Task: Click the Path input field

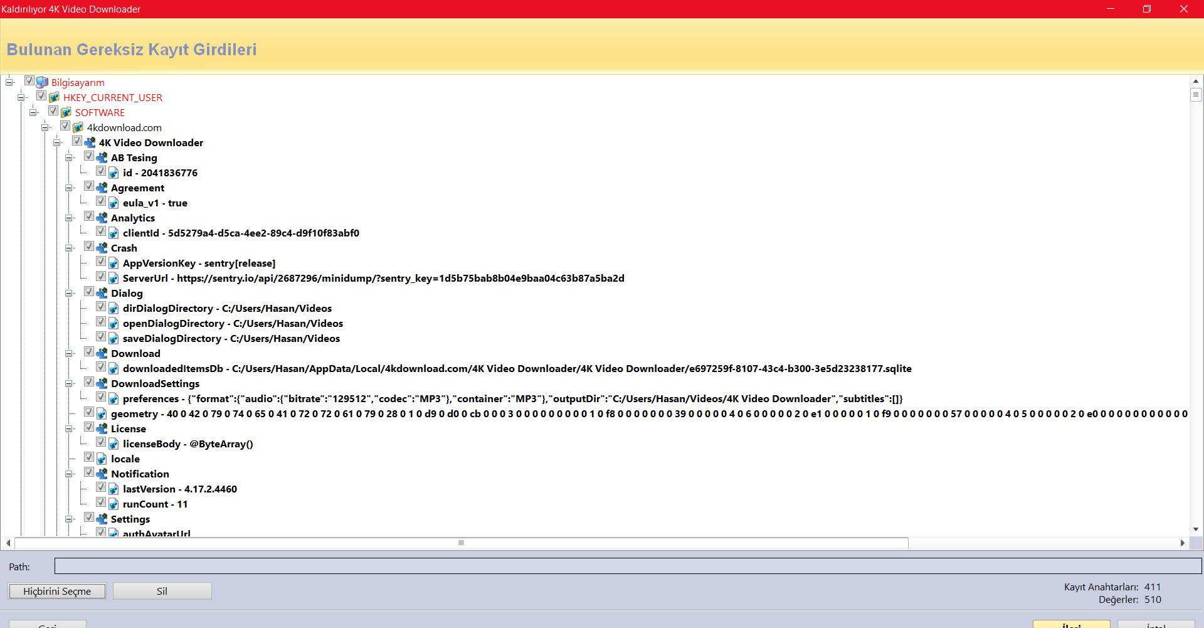Action: 628,566
